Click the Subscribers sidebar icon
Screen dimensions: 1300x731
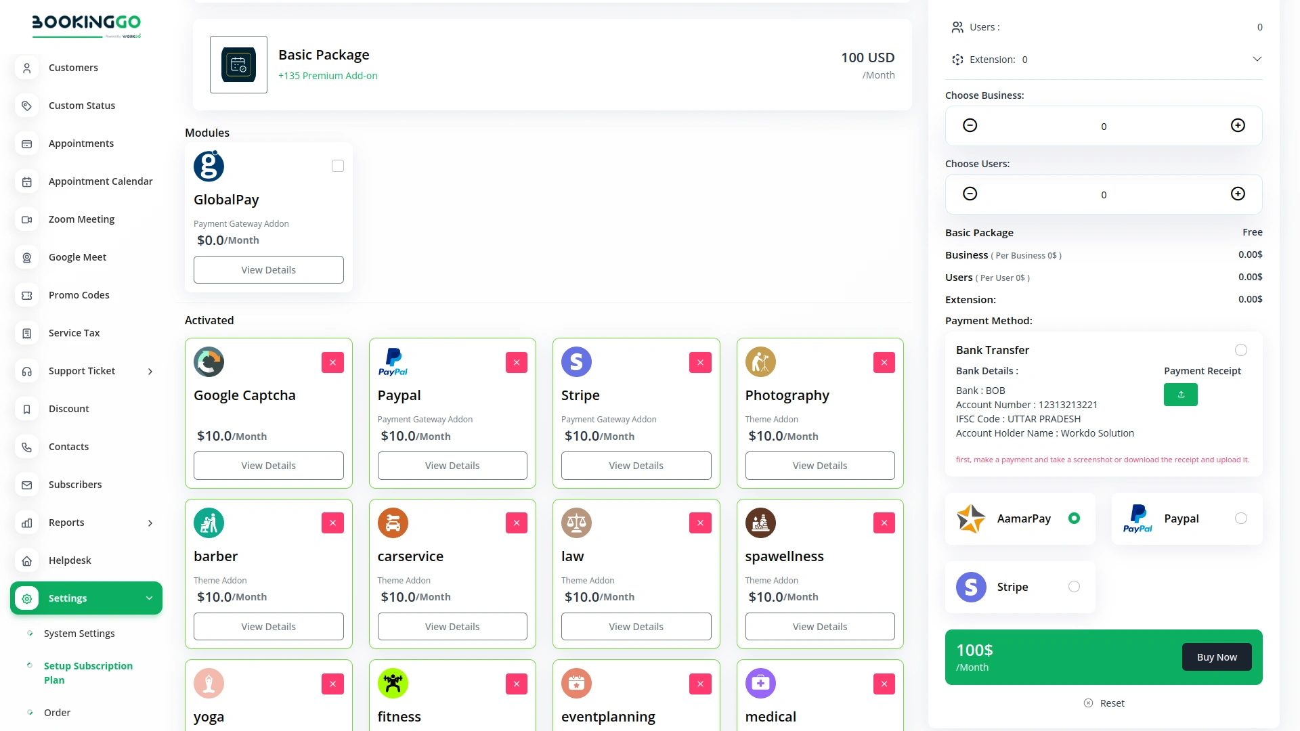pos(26,485)
